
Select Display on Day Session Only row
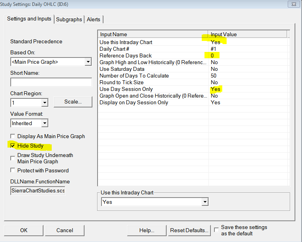(193, 103)
